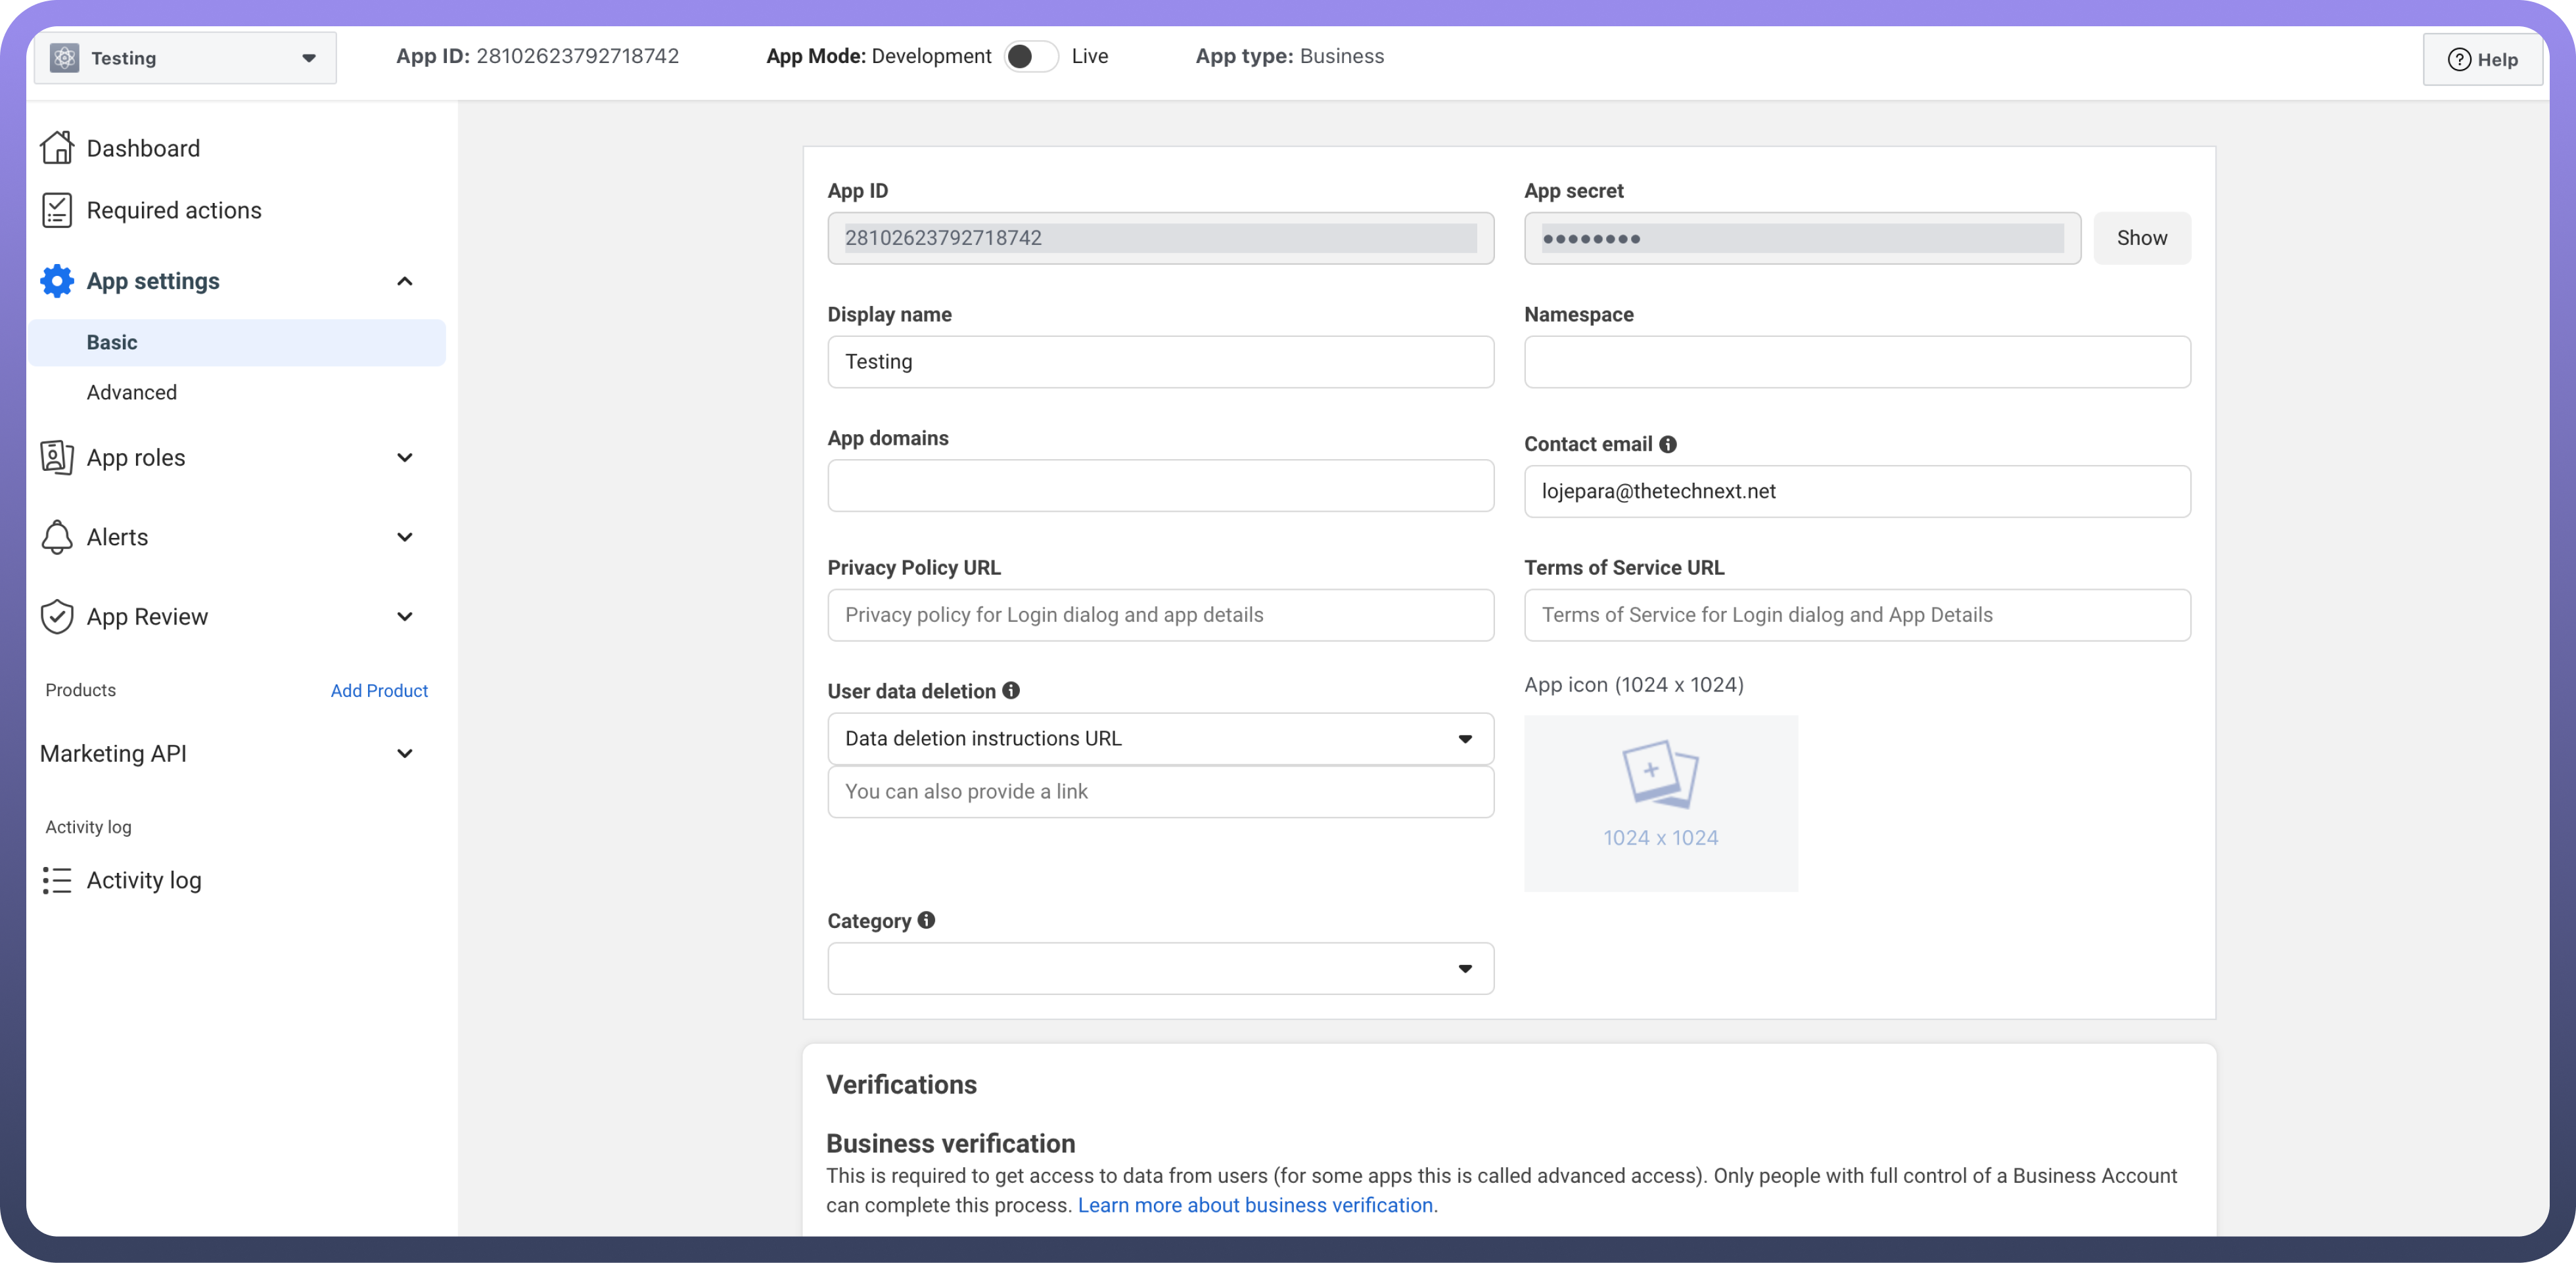Expand the Marketing API section
This screenshot has height=1263, width=2576.
click(x=404, y=753)
